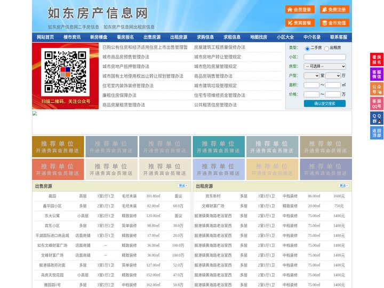Open 公共租赁住房管理办法 link
384x288 pixels.
click(215, 105)
